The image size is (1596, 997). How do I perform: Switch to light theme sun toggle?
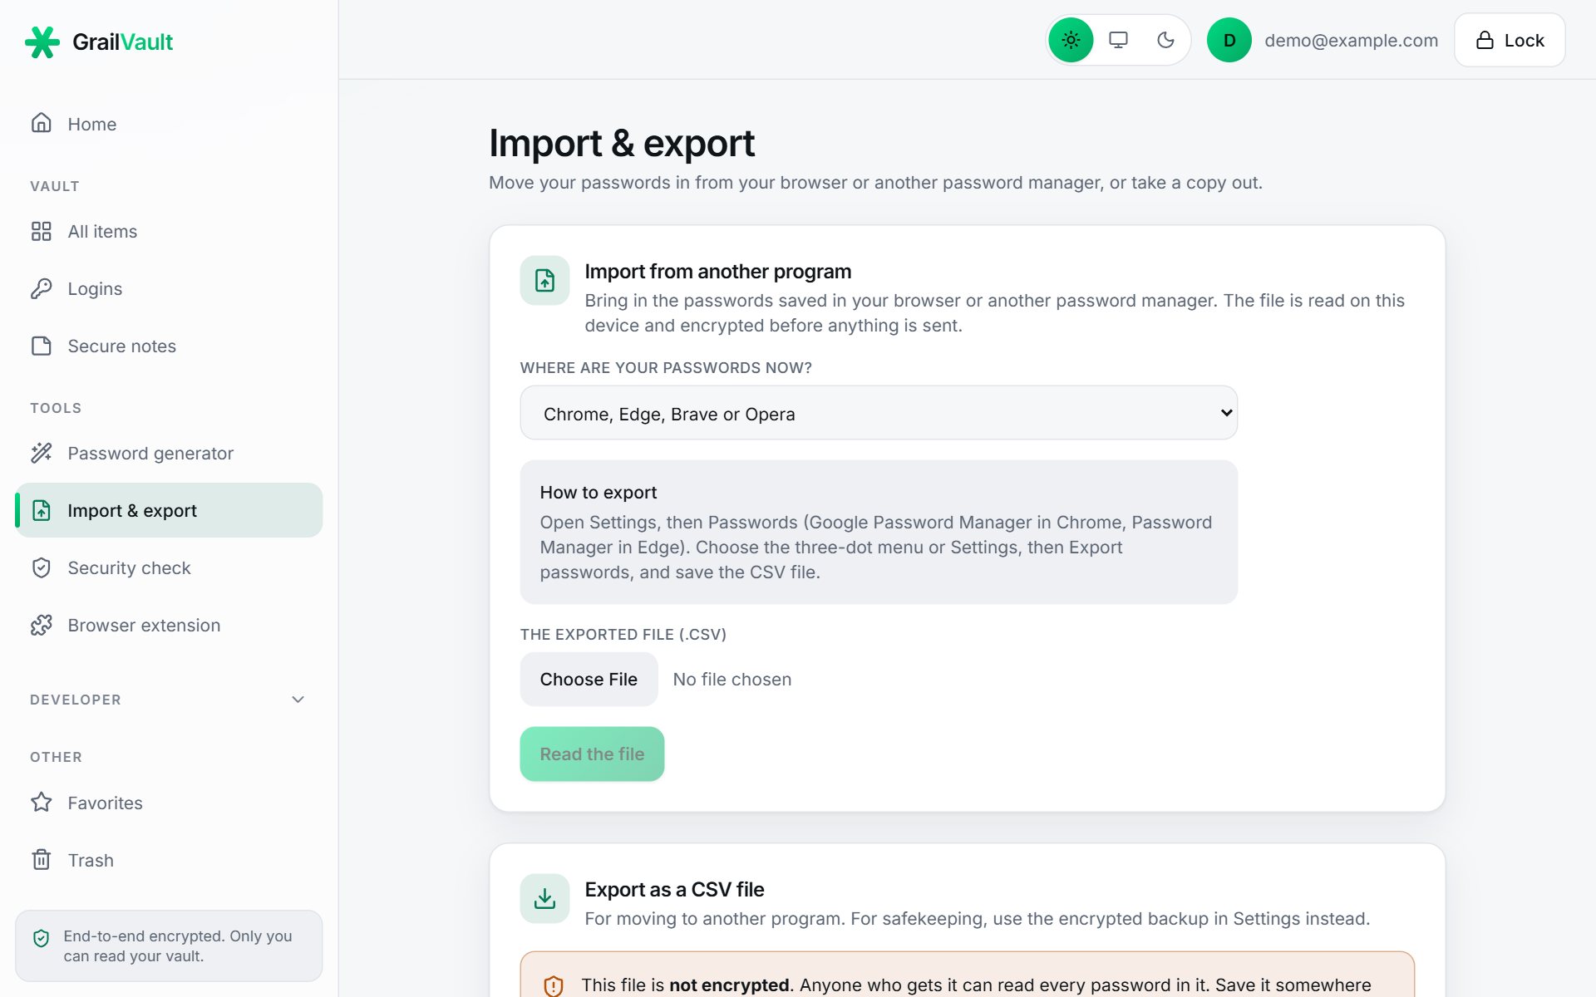1071,40
